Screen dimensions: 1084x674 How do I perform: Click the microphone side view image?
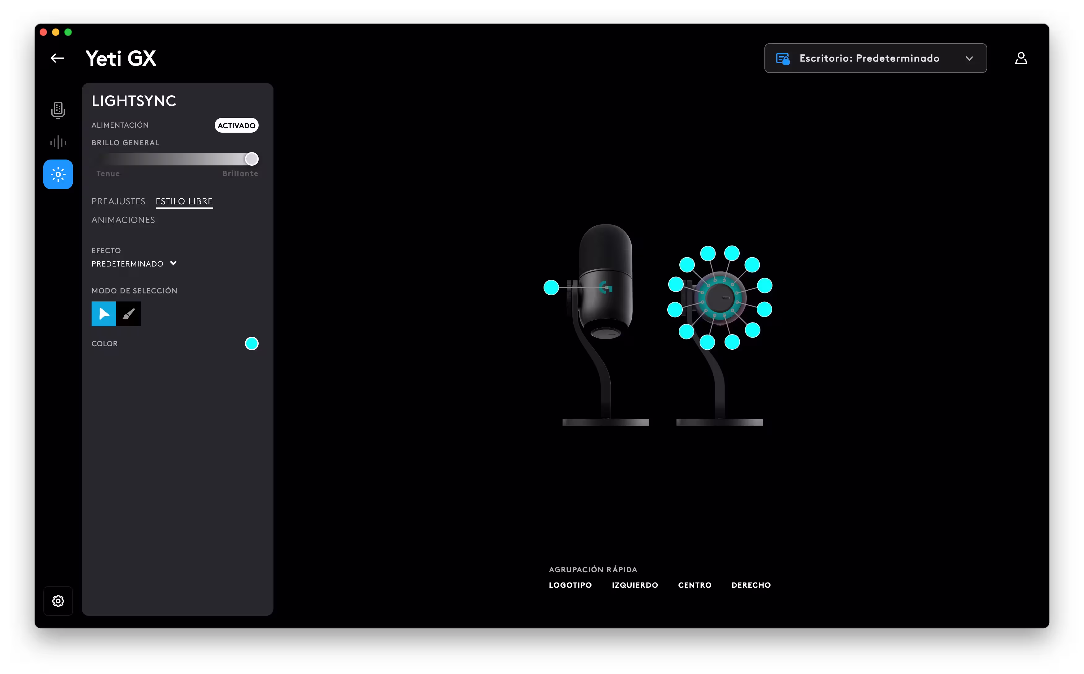(x=605, y=325)
